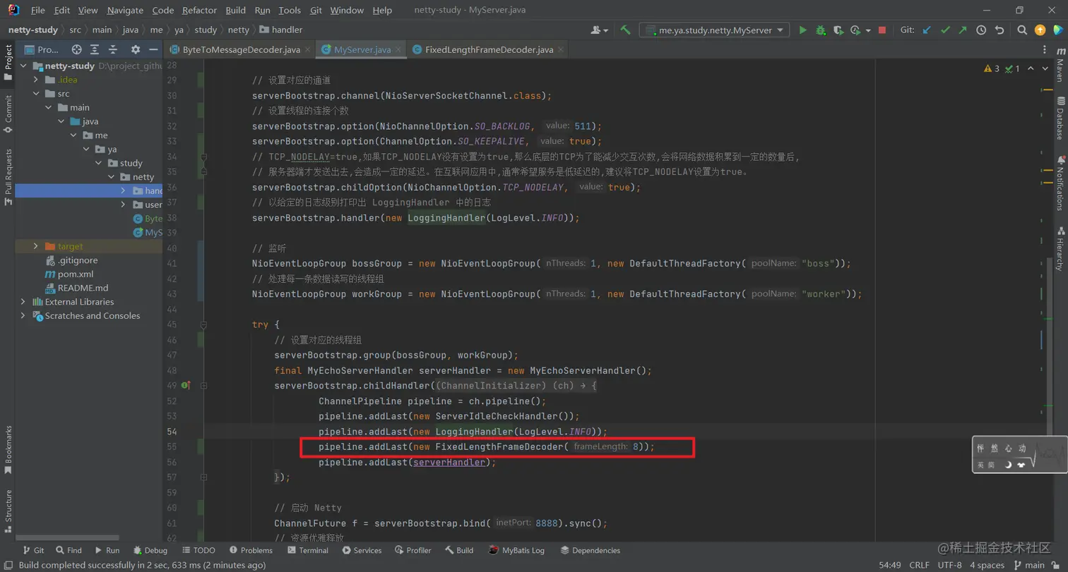This screenshot has height=572, width=1068.
Task: Jump to next highlighted problem arrow
Action: (1046, 68)
